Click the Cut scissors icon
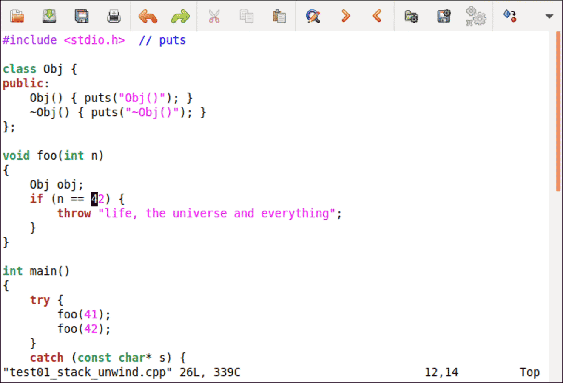The height and width of the screenshot is (383, 563). 214,16
